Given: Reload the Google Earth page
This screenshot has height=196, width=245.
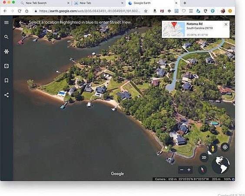Looking at the screenshot, I should pos(20,11).
